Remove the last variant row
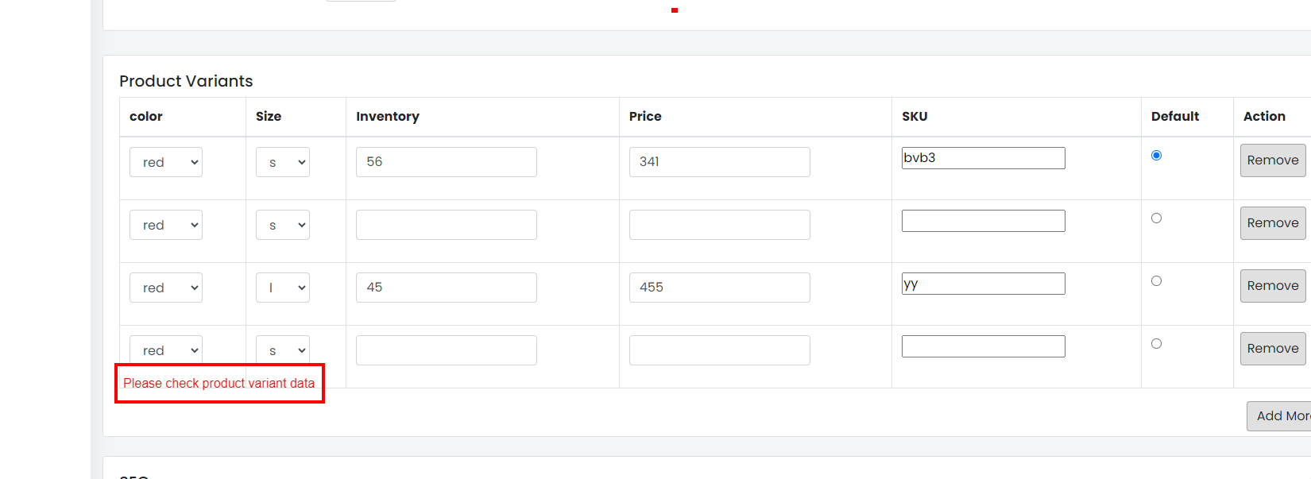1311x479 pixels. (x=1273, y=349)
